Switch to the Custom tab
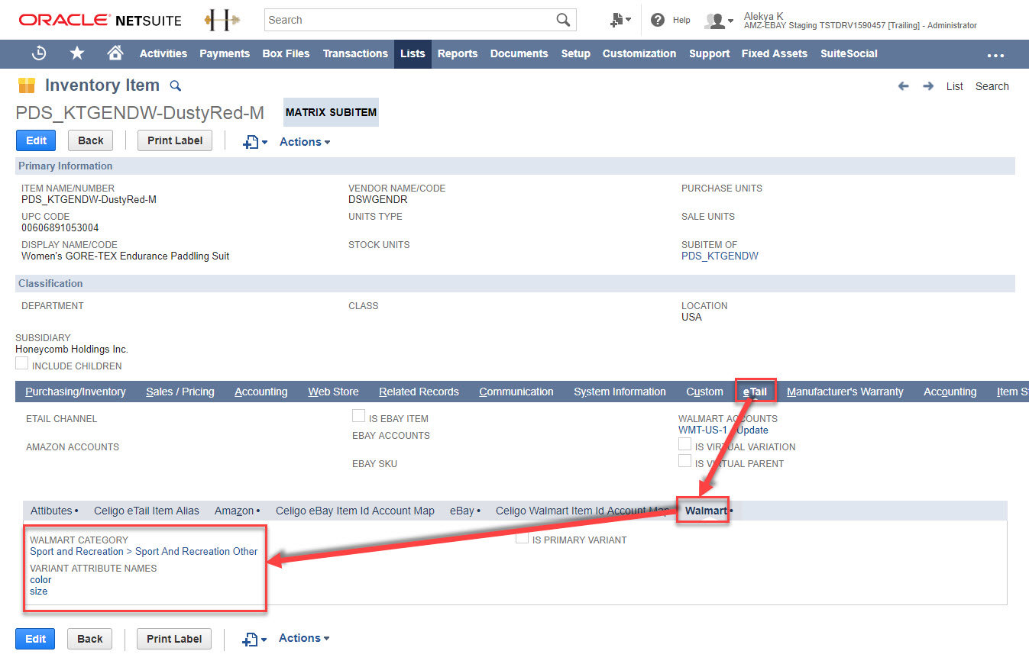 coord(704,392)
